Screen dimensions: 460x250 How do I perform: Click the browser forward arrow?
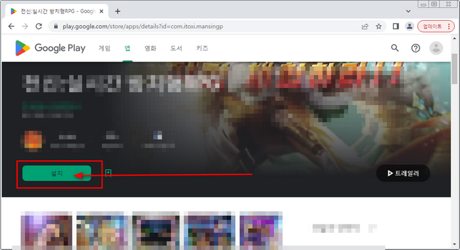pos(25,26)
